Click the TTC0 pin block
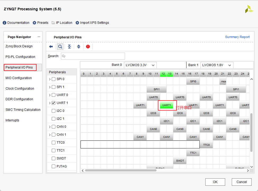This screenshot has height=191, width=258. pyautogui.click(x=206, y=145)
